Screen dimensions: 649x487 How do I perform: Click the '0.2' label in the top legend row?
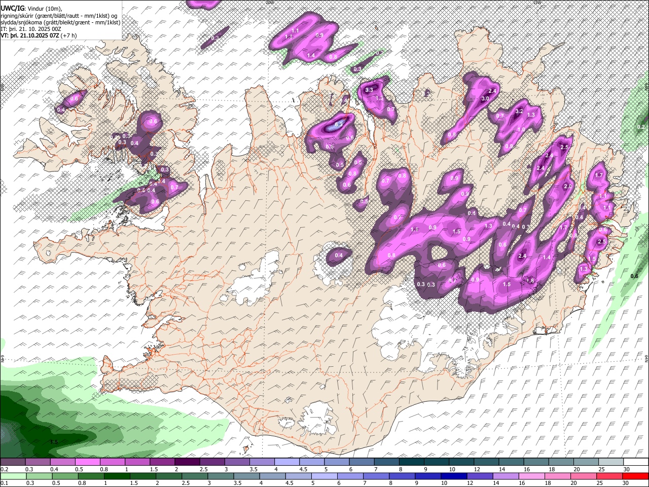pos(4,469)
